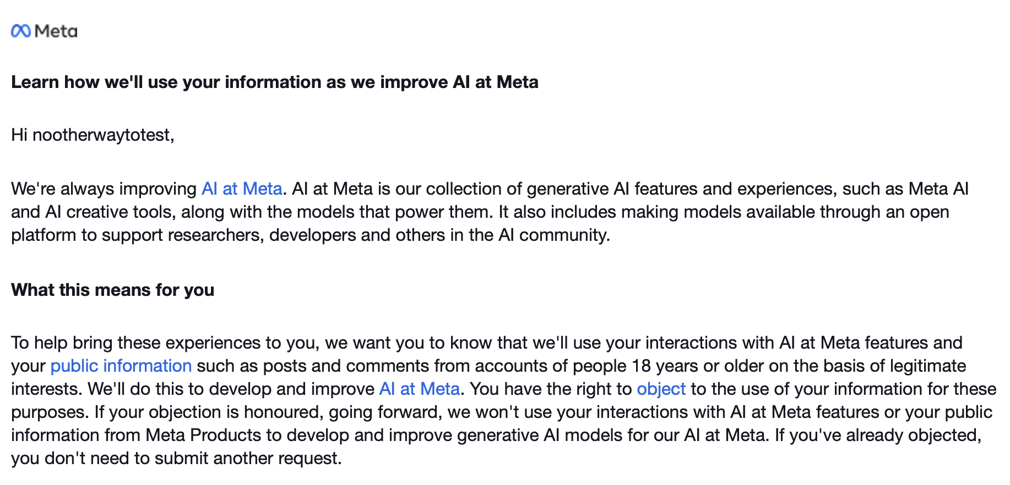Select the "Learn how we'll use your information" heading
Image resolution: width=1010 pixels, height=485 pixels.
(275, 82)
